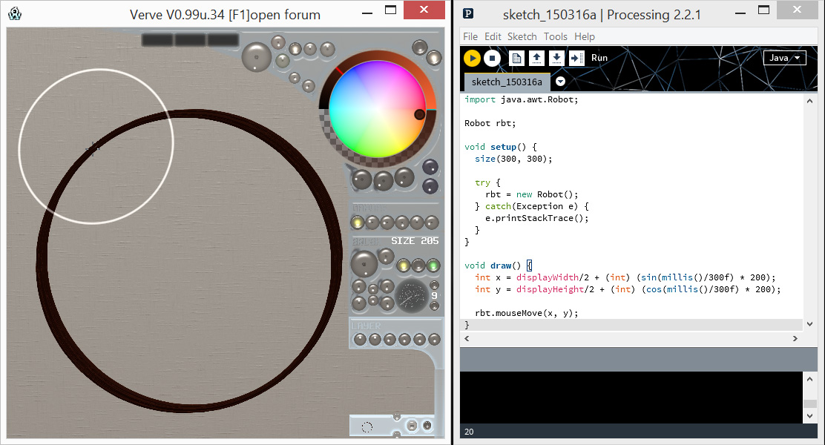The height and width of the screenshot is (445, 825).
Task: Click inside the black console output area
Action: click(x=631, y=397)
